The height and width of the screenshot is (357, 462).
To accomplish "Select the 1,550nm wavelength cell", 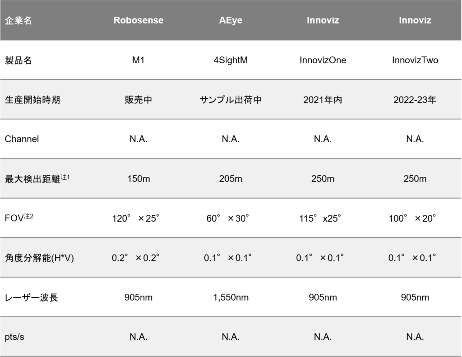I will point(231,297).
